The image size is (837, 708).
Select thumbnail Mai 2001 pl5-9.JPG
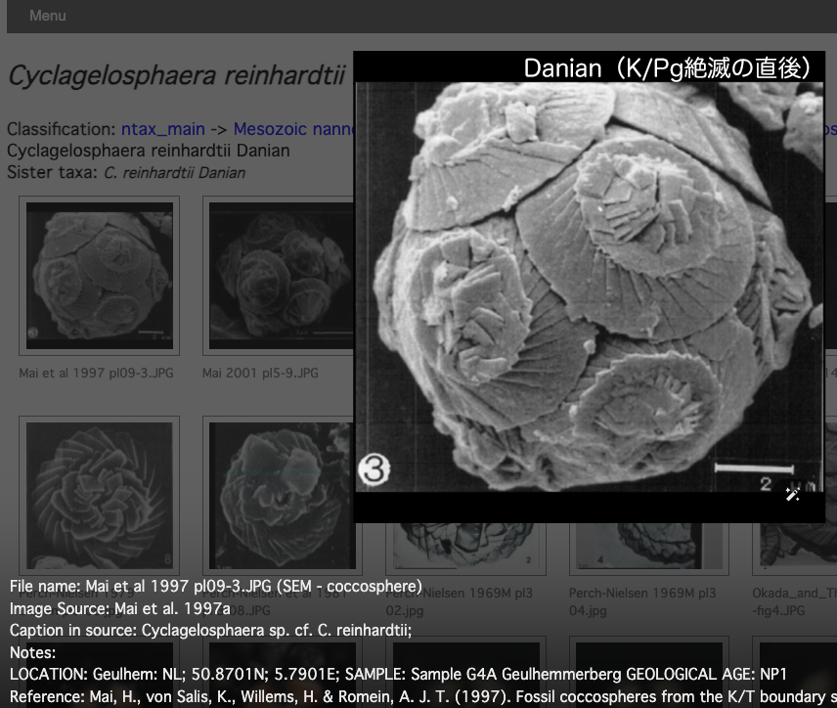tap(279, 276)
